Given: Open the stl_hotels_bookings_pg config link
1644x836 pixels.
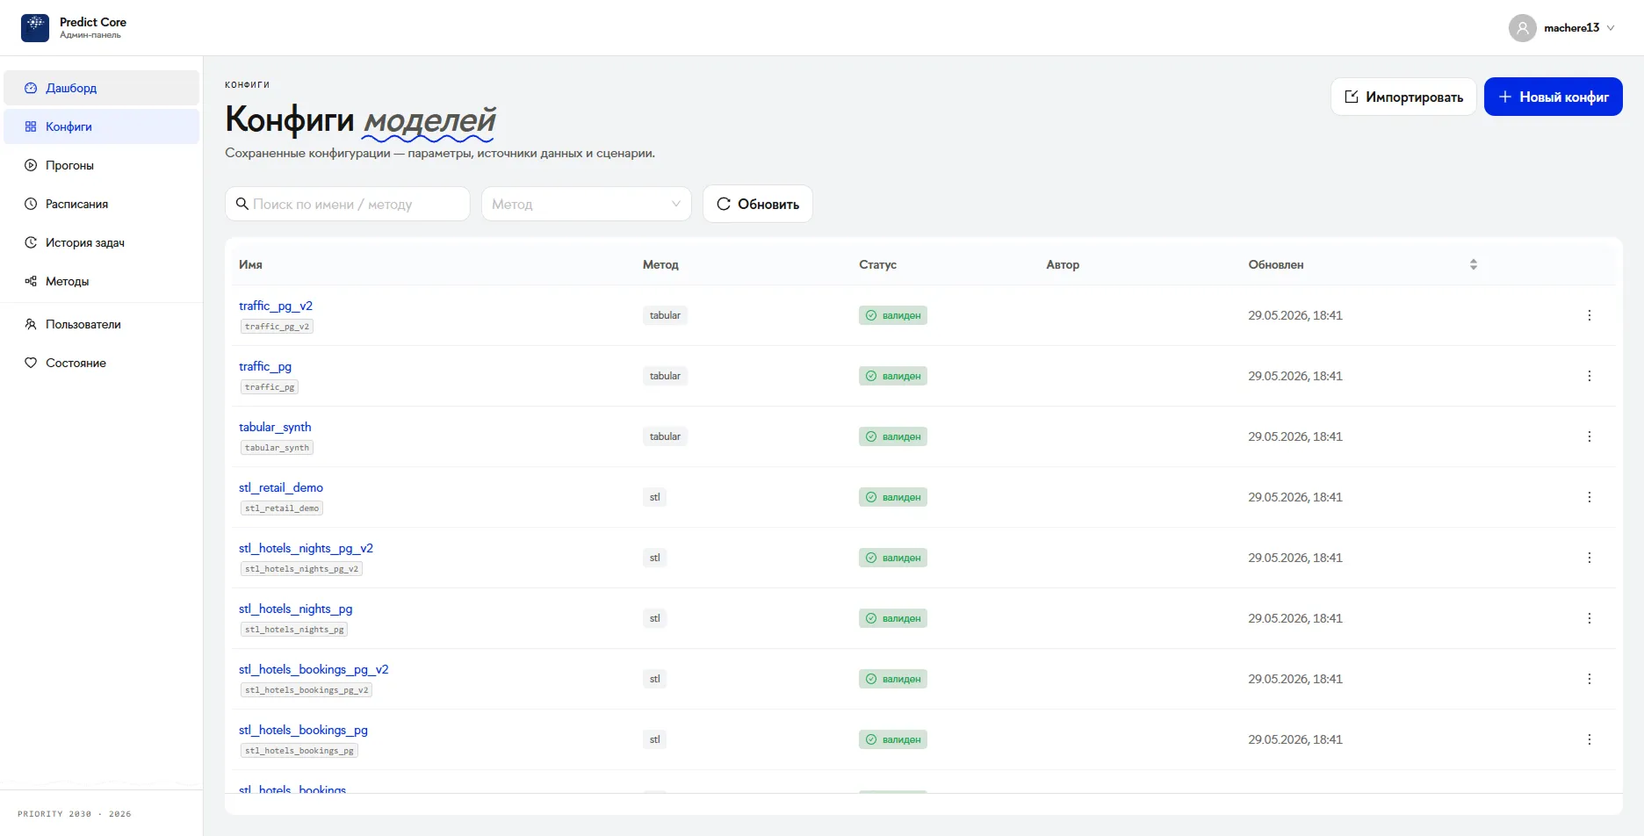Looking at the screenshot, I should [x=303, y=730].
